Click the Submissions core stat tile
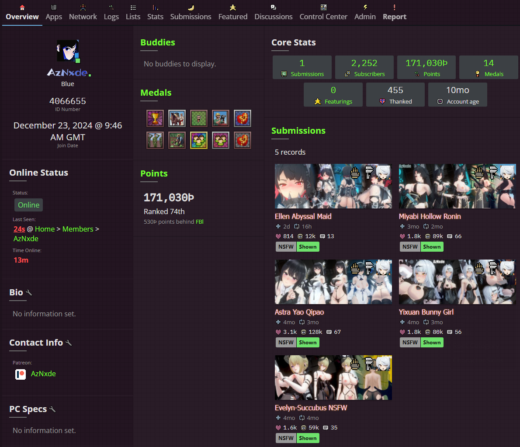The height and width of the screenshot is (447, 520). [302, 67]
